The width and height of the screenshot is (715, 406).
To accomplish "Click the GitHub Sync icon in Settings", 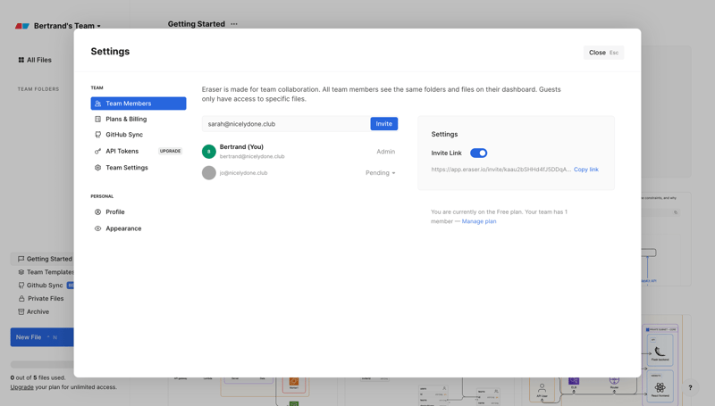I will [97, 135].
